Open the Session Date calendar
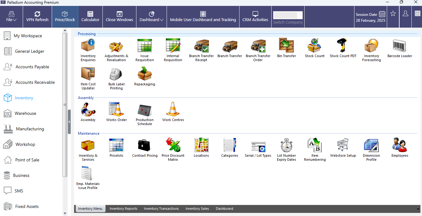422x216 pixels. [382, 14]
